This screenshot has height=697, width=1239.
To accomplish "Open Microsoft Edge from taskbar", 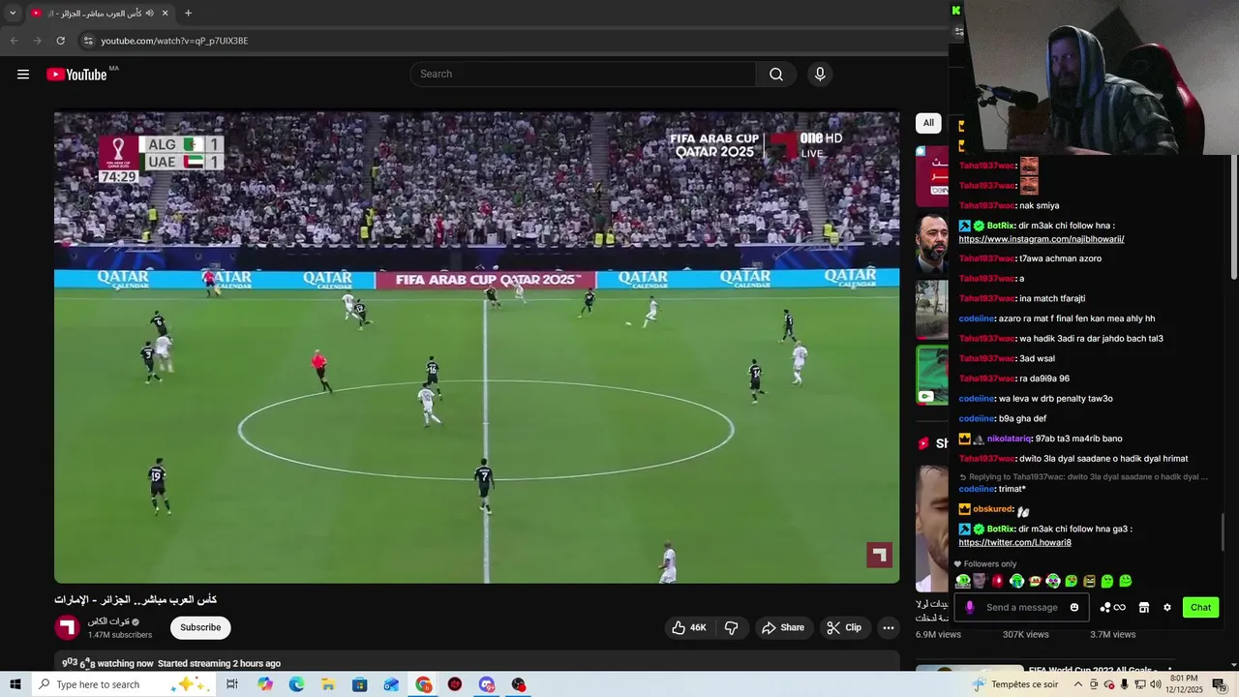I will point(296,684).
